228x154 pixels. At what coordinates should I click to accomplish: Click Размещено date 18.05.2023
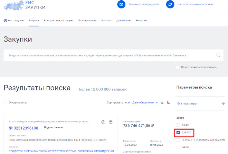coord(130,145)
